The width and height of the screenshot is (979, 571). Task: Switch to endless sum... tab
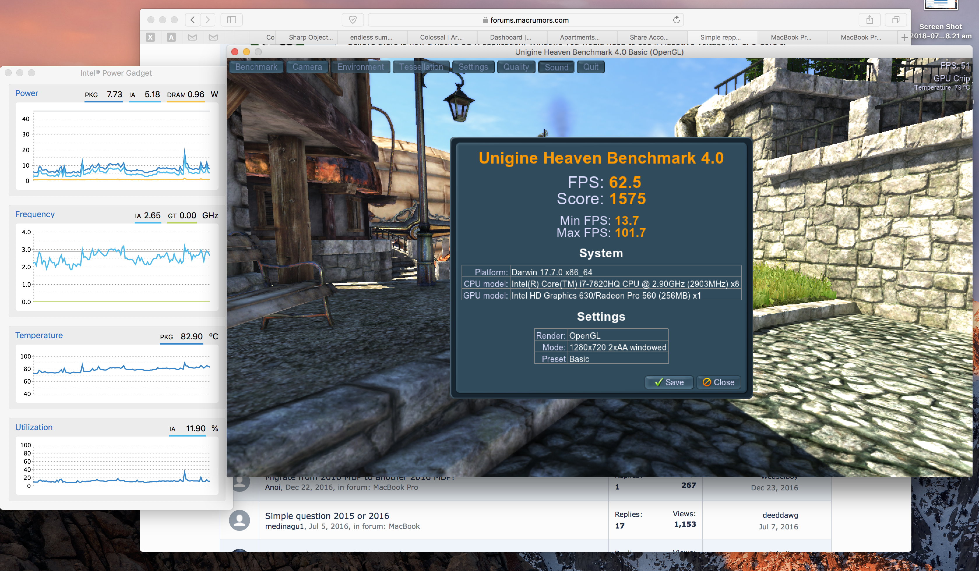371,37
